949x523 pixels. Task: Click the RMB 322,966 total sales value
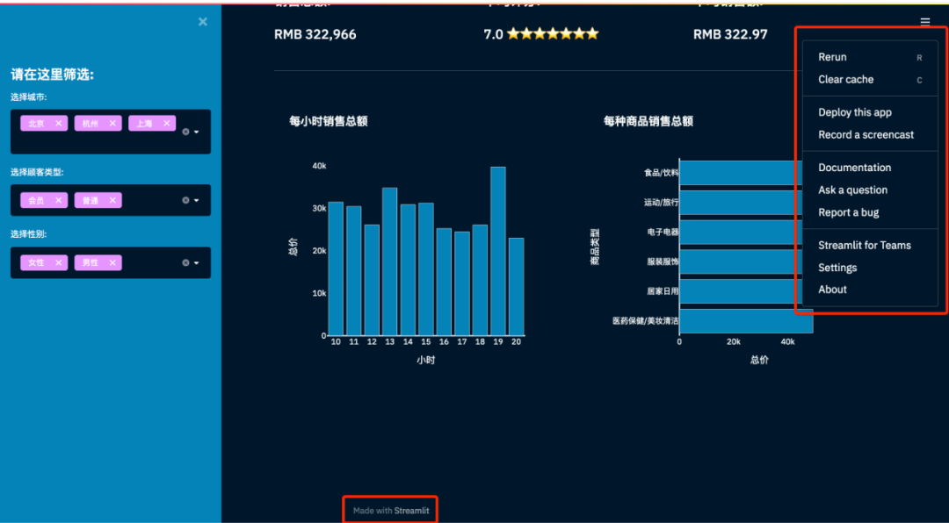315,34
